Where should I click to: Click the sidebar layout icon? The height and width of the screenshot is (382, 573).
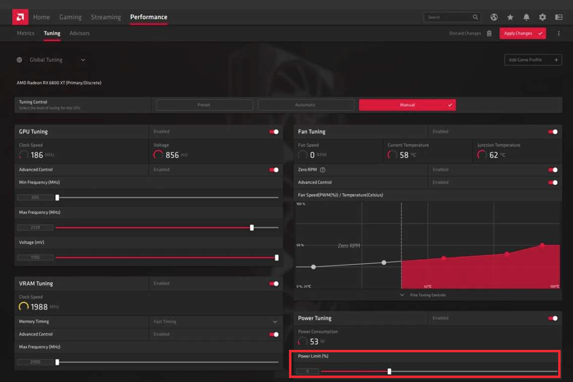[x=558, y=17]
